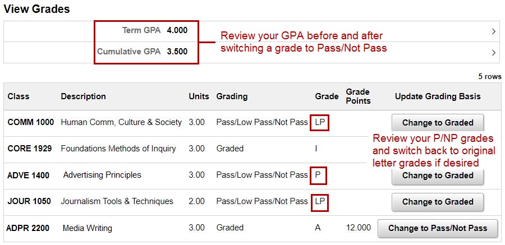Click the Media Writing description

87,228
